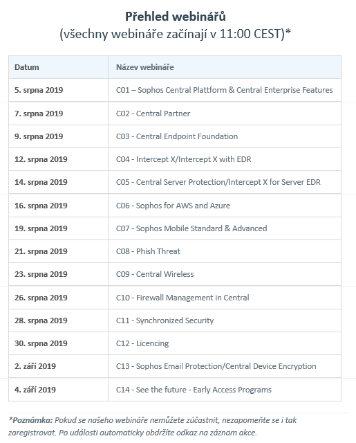Open C10 - Firewall Management in Central
The width and height of the screenshot is (356, 443).
pos(182,298)
